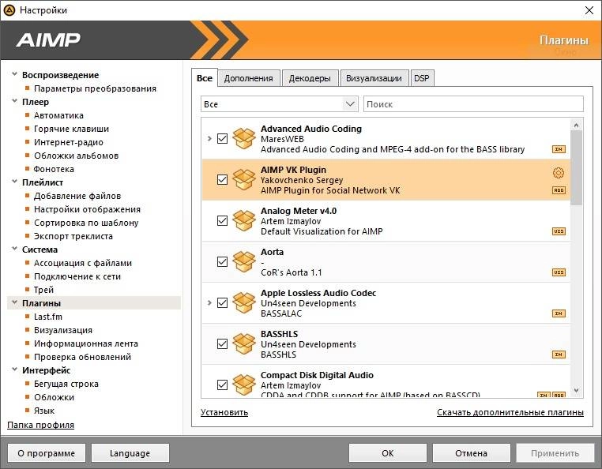Image resolution: width=602 pixels, height=469 pixels.
Task: Click AIMP VK Plugin box icon
Action: tap(244, 179)
